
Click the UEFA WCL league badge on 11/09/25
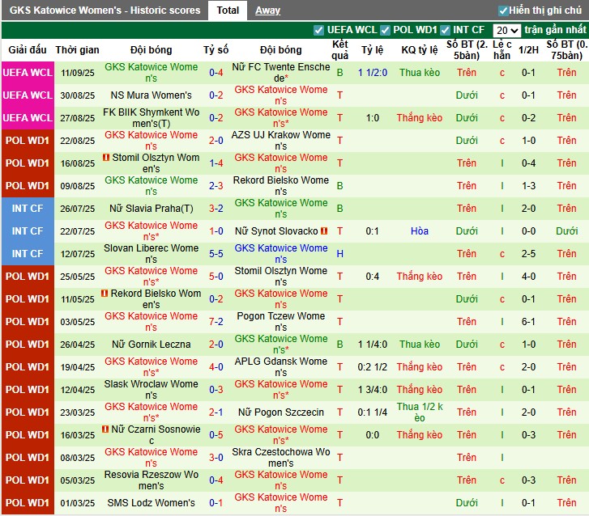click(x=28, y=73)
